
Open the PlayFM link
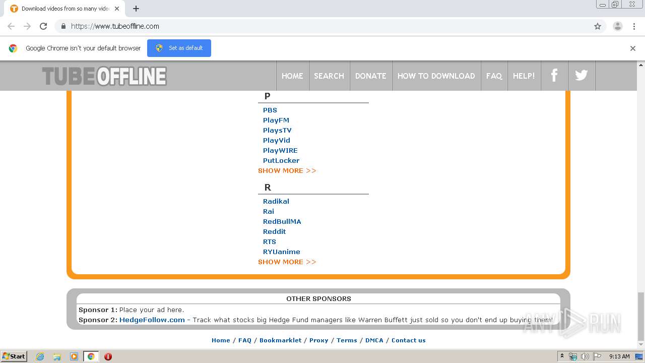tap(276, 120)
